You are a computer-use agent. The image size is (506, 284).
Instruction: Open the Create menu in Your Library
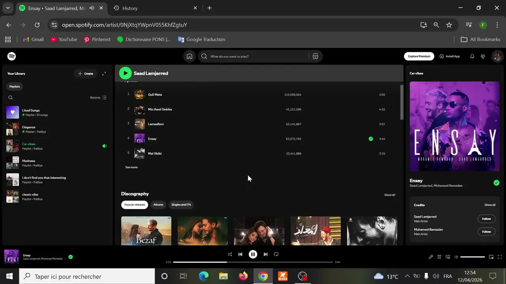tap(85, 74)
